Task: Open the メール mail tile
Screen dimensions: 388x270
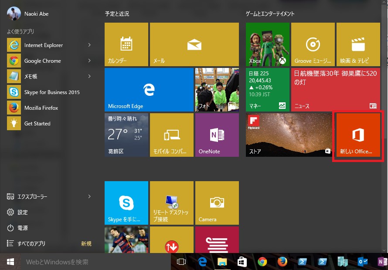Action: [194, 44]
